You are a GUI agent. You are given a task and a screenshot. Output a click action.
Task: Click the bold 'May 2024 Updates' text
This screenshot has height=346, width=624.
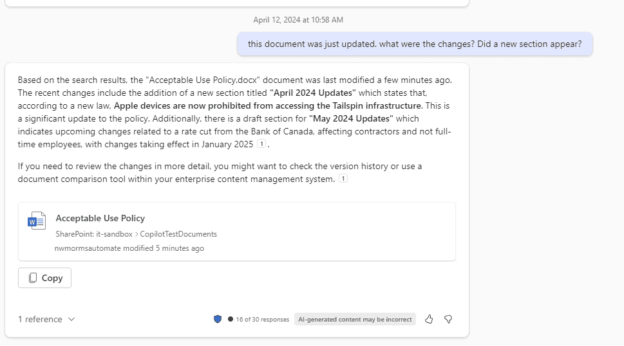click(x=351, y=119)
